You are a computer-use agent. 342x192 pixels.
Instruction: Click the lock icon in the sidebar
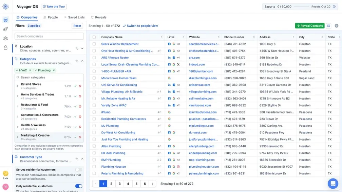coord(5,47)
